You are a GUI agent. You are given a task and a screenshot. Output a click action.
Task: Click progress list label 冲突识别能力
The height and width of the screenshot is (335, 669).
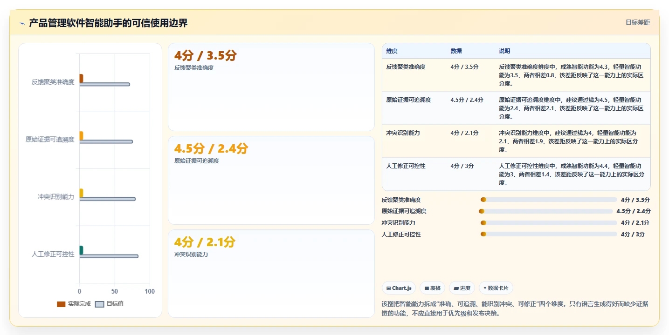(x=398, y=223)
